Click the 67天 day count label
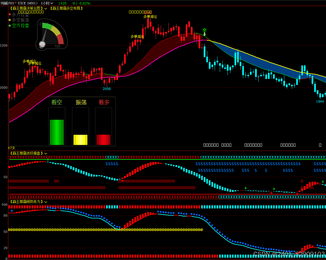 pyautogui.click(x=12, y=148)
